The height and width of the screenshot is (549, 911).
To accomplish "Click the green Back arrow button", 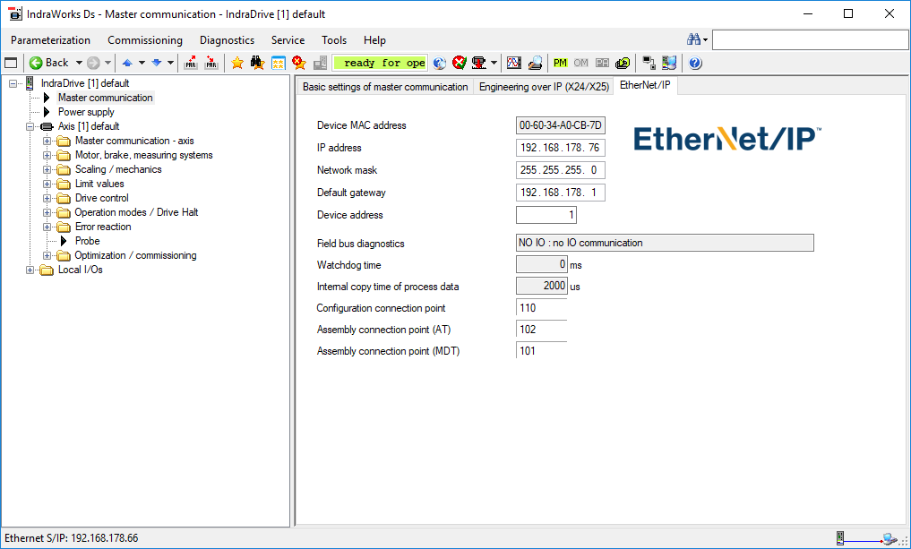I will click(36, 63).
